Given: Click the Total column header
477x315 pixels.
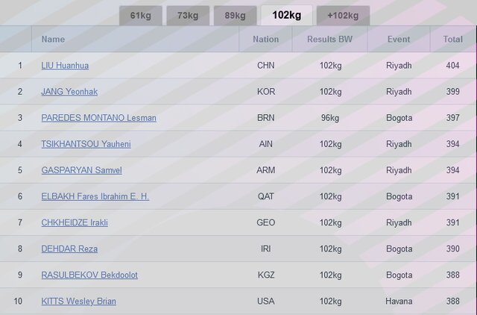Looking at the screenshot, I should [x=452, y=39].
